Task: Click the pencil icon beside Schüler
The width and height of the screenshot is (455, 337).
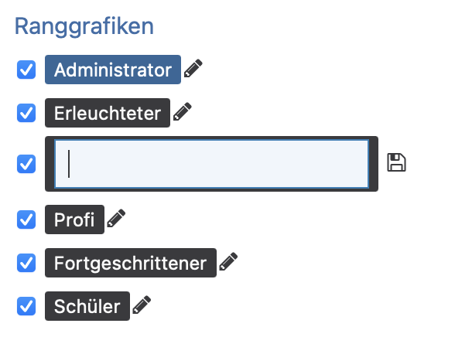Action: point(142,305)
